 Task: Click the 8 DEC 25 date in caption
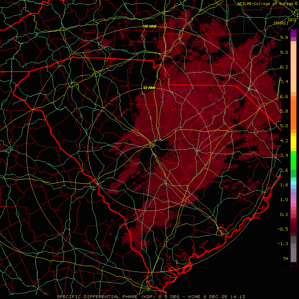215,297
